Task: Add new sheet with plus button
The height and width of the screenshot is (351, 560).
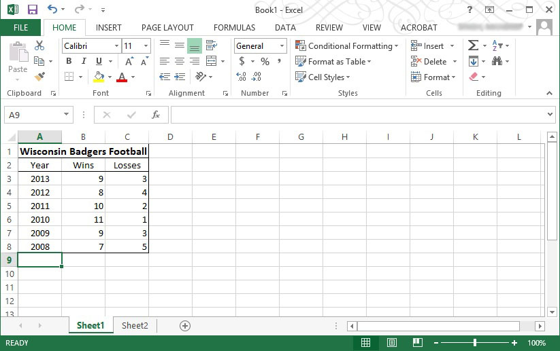Action: click(x=185, y=326)
